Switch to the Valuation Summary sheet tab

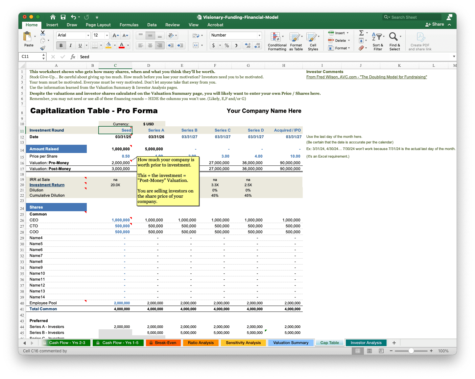coord(291,343)
